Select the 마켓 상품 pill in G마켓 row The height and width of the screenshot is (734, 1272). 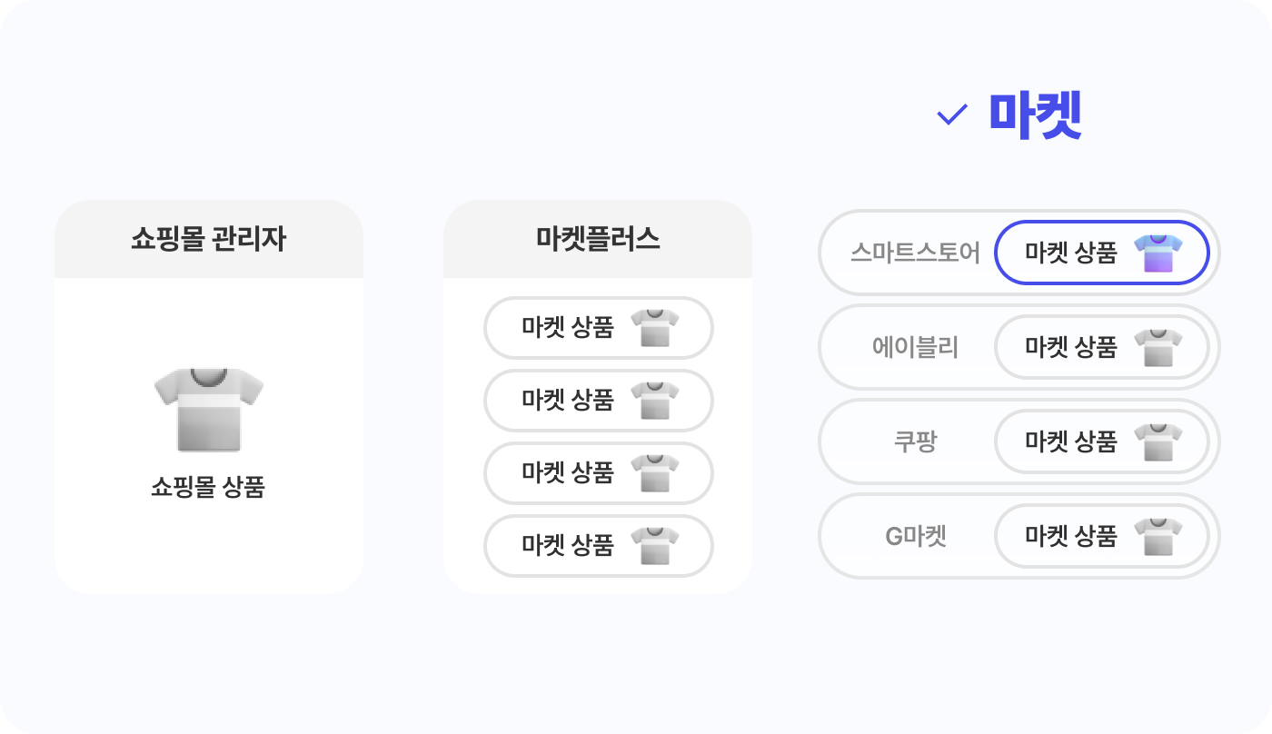(x=1102, y=536)
